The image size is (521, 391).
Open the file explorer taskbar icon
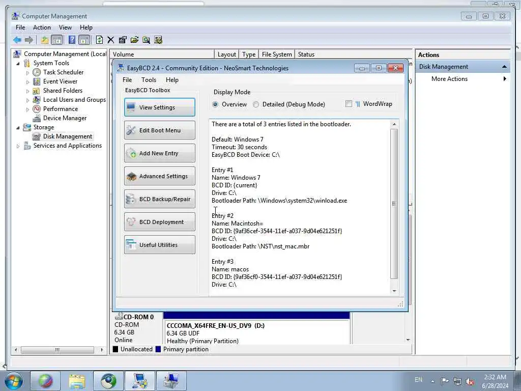77,381
